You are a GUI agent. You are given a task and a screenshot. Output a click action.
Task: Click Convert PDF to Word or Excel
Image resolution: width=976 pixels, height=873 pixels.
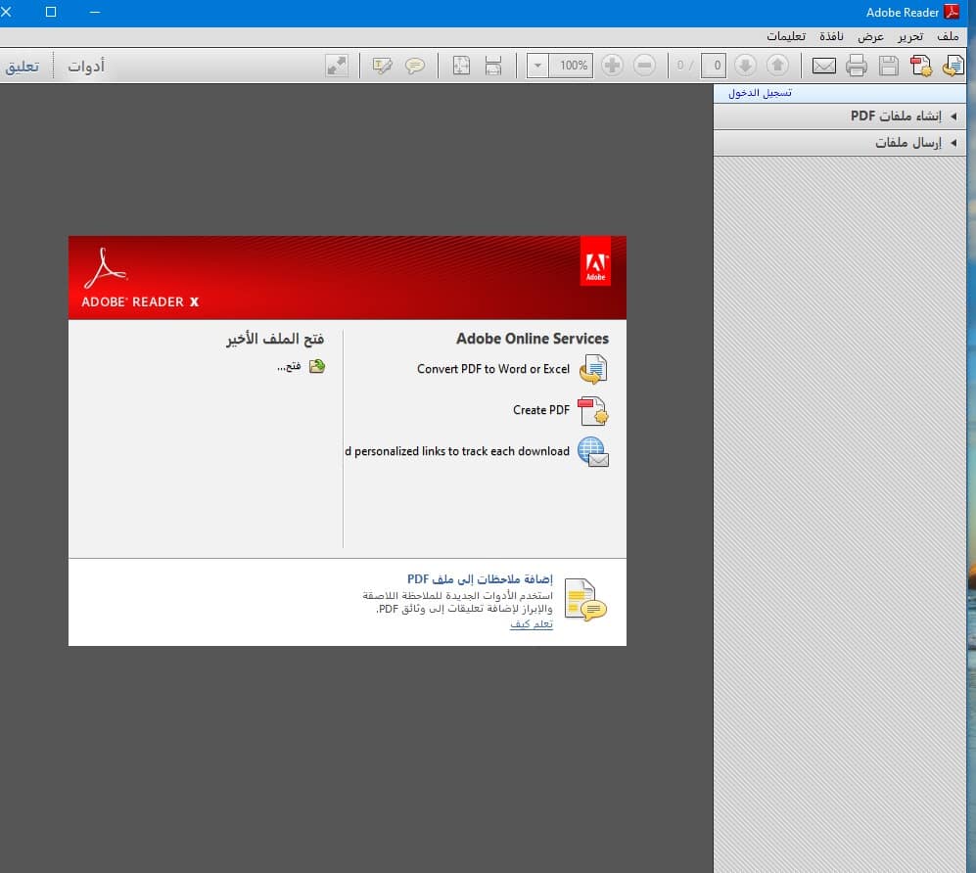493,369
